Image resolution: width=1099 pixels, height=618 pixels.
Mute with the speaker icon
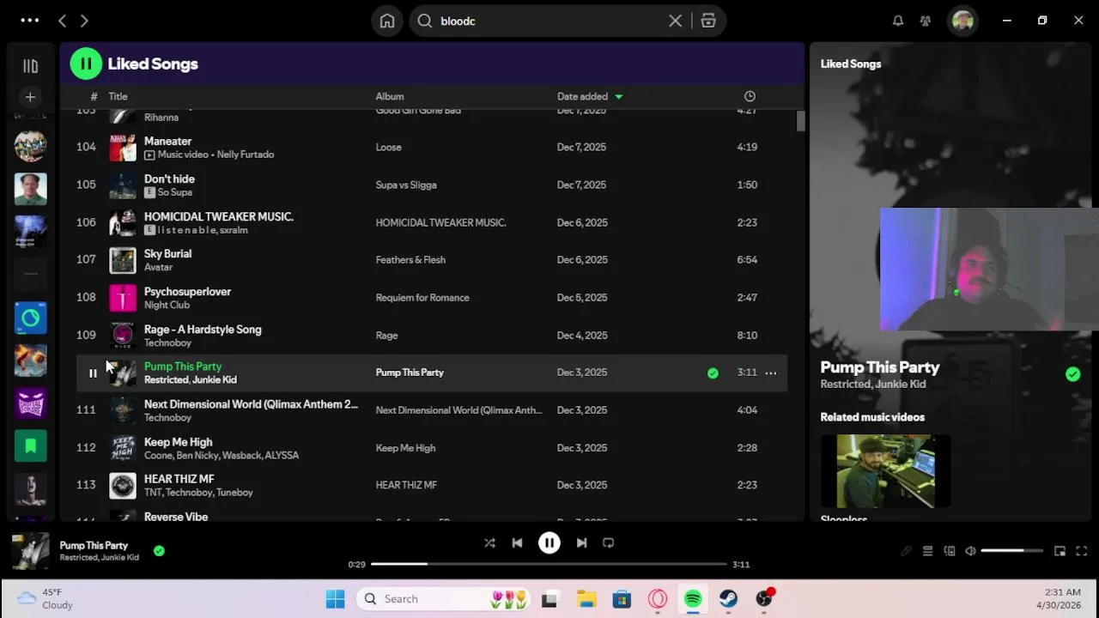tap(970, 551)
